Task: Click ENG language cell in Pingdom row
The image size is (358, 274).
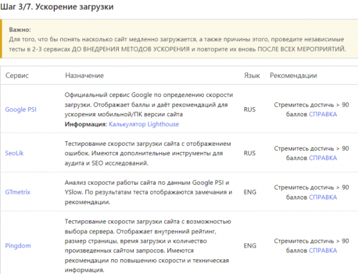Action: tap(250, 246)
